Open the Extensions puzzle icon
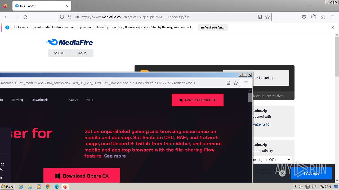This screenshot has width=339, height=190. (323, 17)
